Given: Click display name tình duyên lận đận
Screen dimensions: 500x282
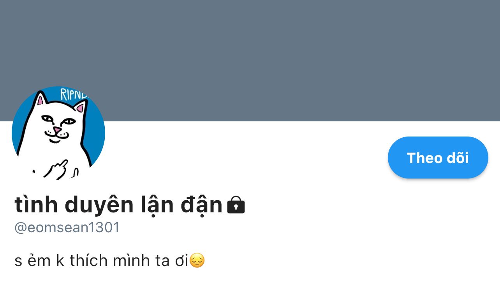Looking at the screenshot, I should coord(118,205).
